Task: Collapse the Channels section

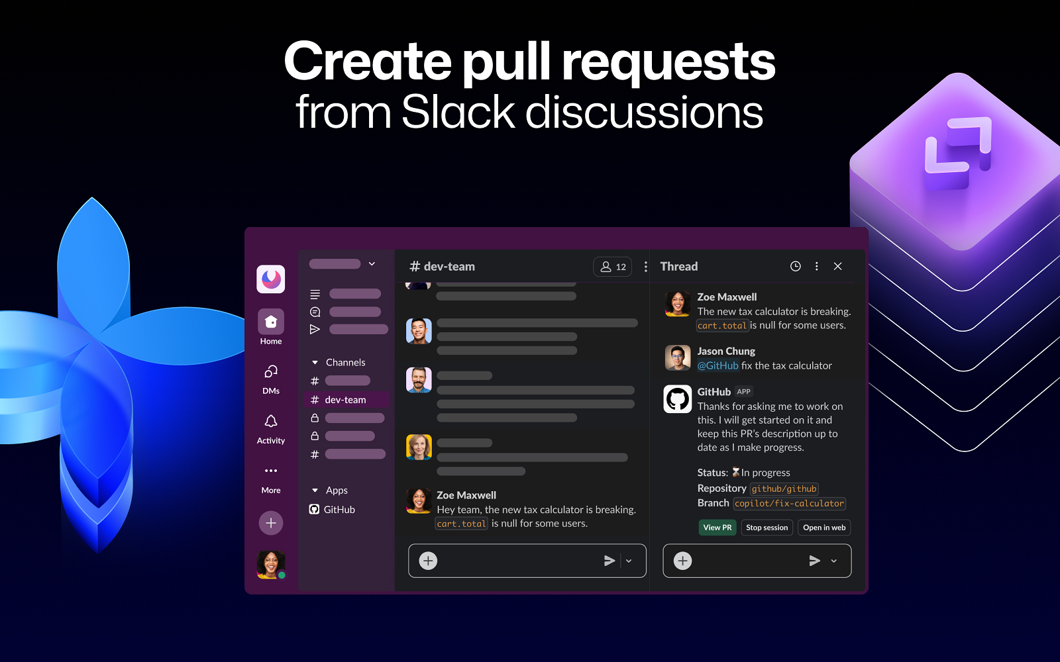Action: click(x=315, y=362)
